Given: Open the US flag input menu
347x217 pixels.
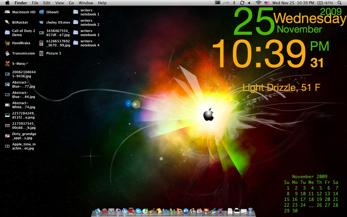Looking at the screenshot, I should [267, 3].
